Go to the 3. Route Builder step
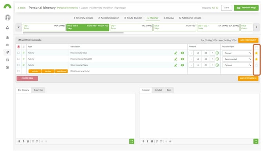The width and height of the screenshot is (263, 153). click(133, 18)
